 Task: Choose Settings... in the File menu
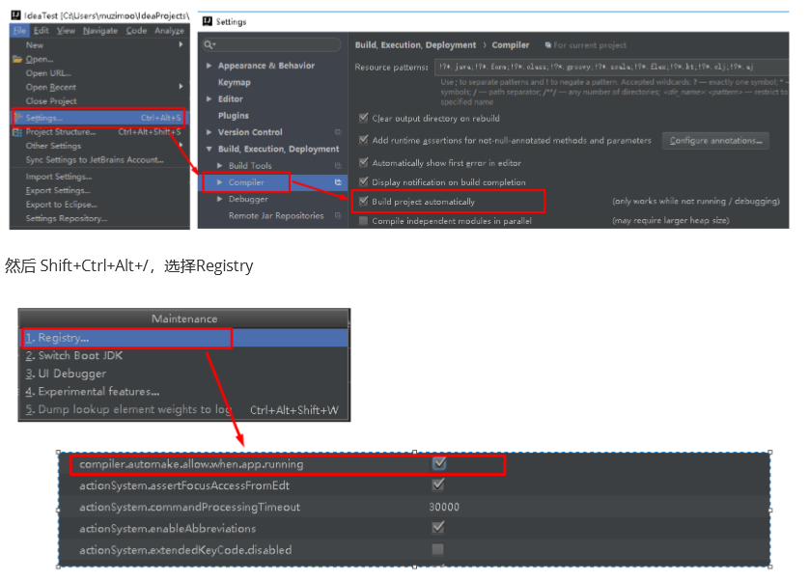99,118
